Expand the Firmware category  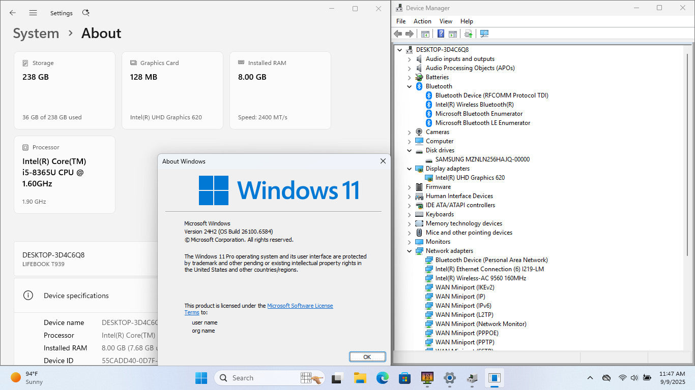[x=409, y=187]
